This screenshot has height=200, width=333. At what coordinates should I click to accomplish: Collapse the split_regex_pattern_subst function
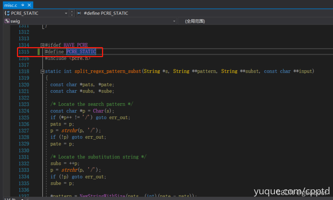(x=42, y=71)
